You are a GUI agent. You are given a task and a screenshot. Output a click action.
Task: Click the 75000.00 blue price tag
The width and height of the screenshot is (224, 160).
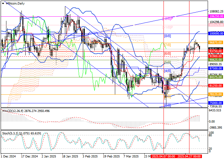(215, 103)
